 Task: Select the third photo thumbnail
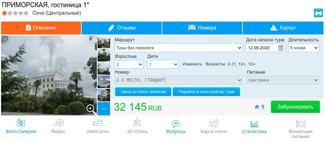[104, 68]
